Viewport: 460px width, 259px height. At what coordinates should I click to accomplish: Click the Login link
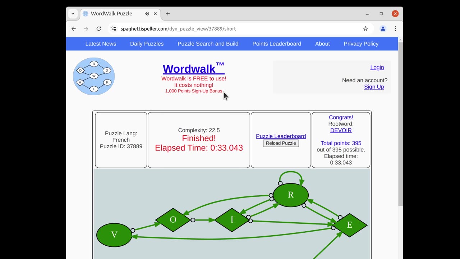[x=377, y=67]
